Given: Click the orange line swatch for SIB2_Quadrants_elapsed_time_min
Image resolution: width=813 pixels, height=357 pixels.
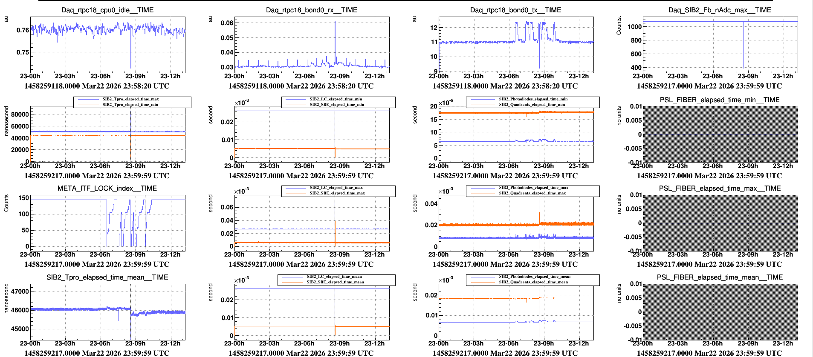Looking at the screenshot, I should [482, 105].
